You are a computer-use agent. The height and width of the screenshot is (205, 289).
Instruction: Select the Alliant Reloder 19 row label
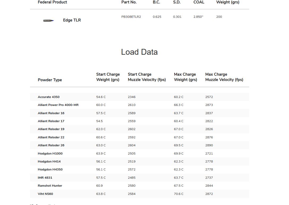point(51,129)
